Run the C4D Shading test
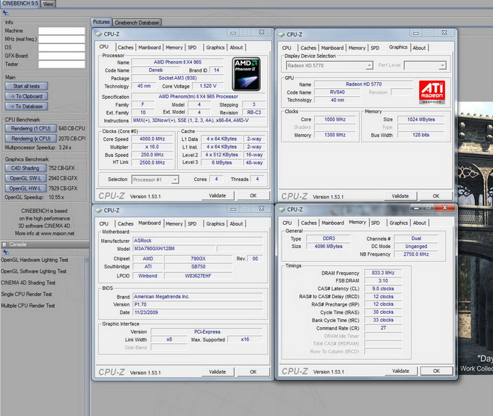 click(x=25, y=168)
